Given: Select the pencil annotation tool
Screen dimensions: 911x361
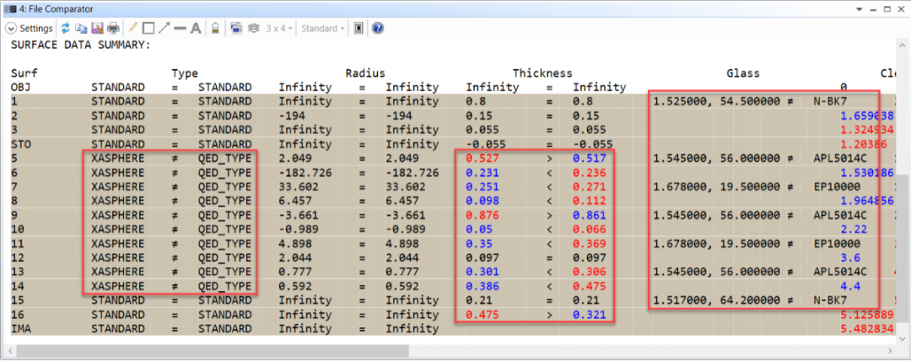Looking at the screenshot, I should 133,29.
